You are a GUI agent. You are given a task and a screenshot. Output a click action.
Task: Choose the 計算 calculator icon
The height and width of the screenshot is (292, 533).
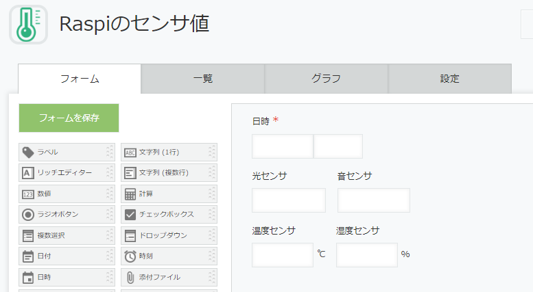point(130,194)
